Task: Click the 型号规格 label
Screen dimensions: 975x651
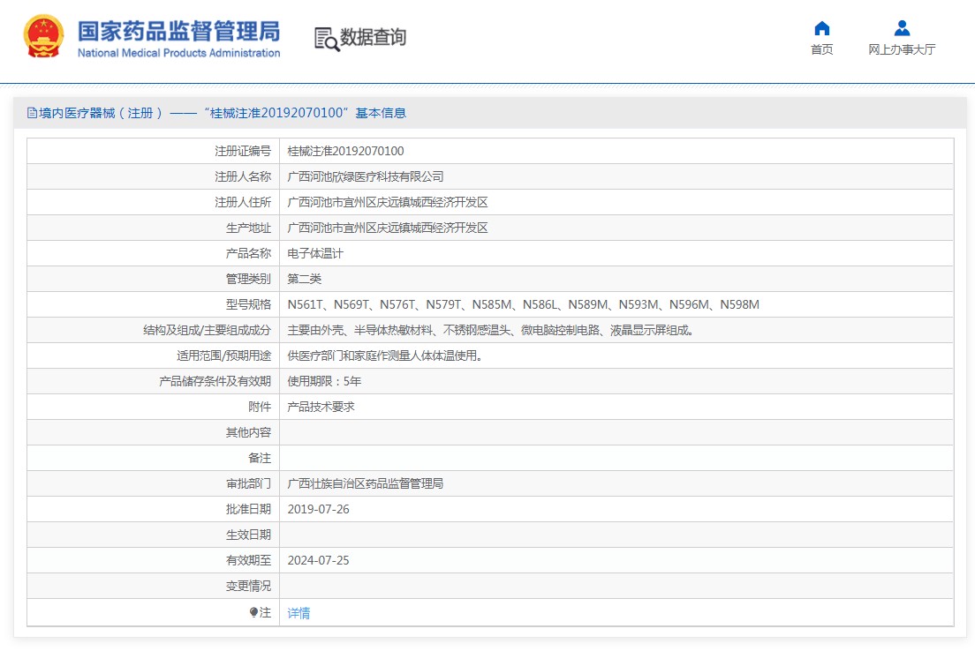Action: (248, 304)
